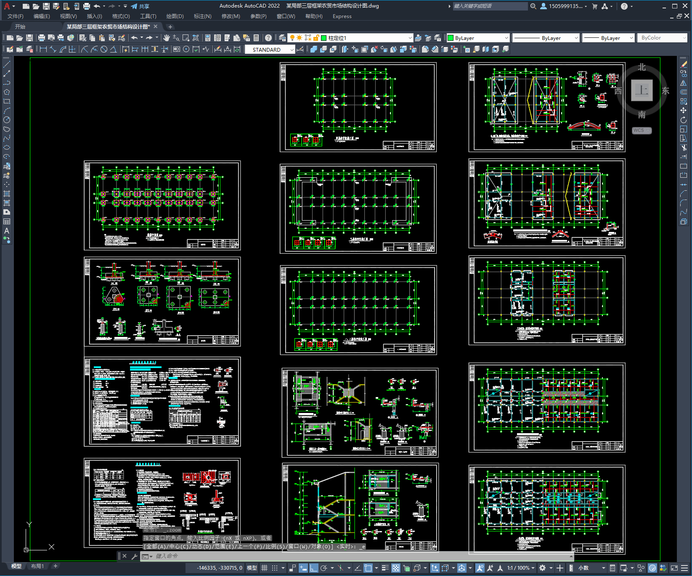692x576 pixels.
Task: Select the Hatch tool in draw toolbar
Action: click(7, 194)
